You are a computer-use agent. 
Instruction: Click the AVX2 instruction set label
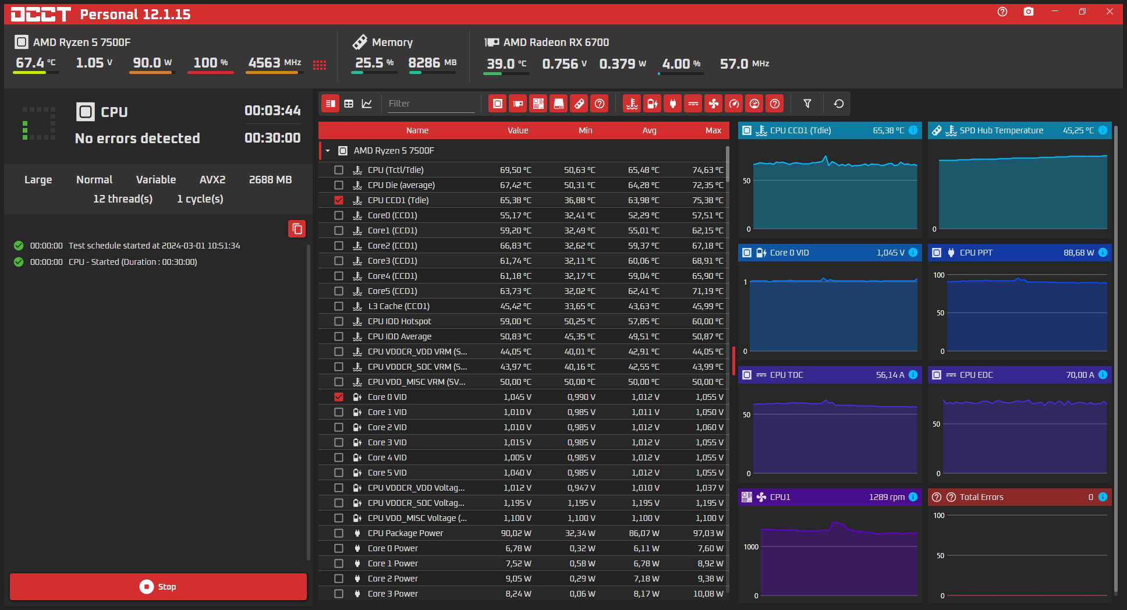click(212, 180)
